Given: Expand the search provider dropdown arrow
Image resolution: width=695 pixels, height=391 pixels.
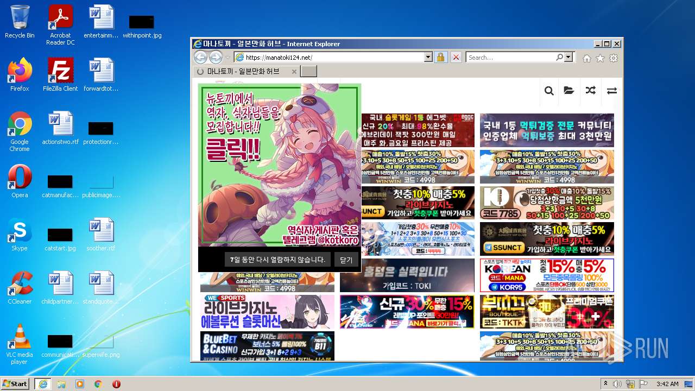Looking at the screenshot, I should point(568,57).
